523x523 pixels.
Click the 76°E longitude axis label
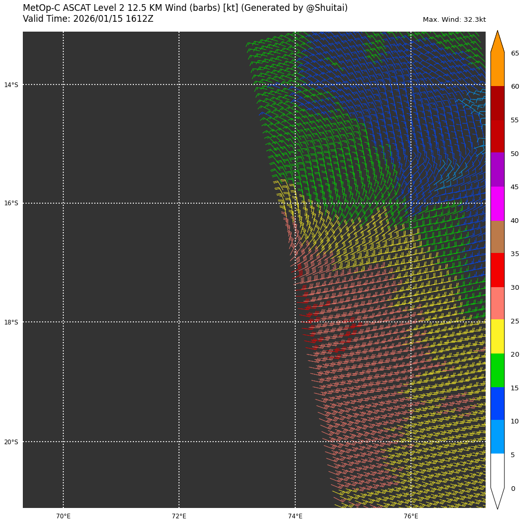pyautogui.click(x=411, y=516)
